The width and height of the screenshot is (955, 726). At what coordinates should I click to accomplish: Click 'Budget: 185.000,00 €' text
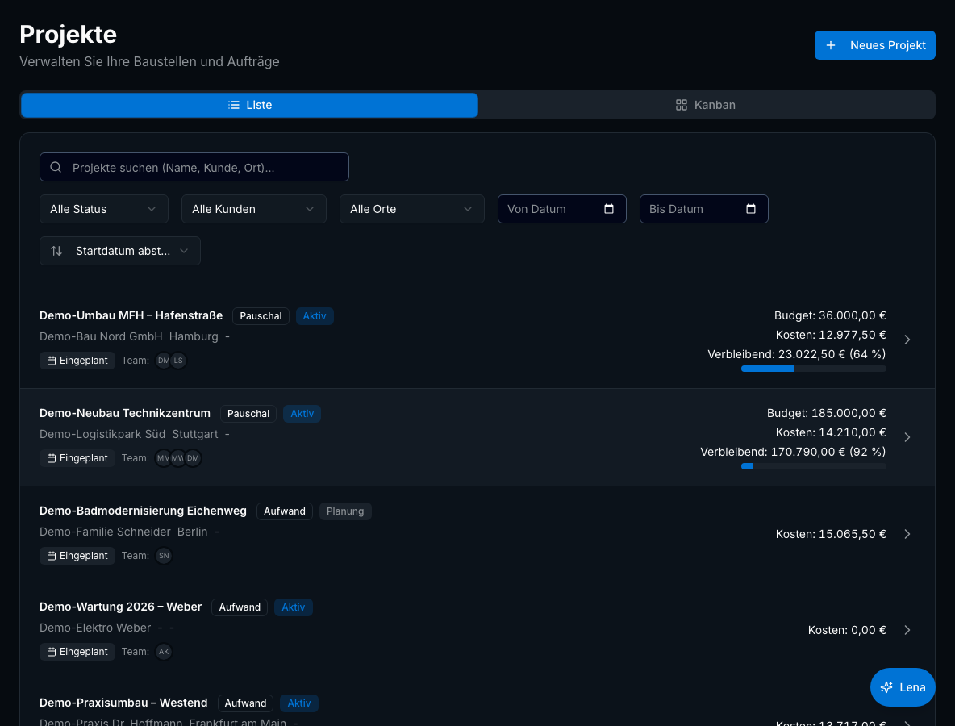tap(826, 413)
